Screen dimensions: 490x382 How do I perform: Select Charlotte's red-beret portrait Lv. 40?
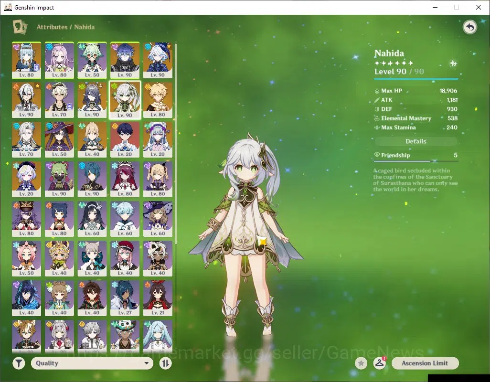coord(125,259)
